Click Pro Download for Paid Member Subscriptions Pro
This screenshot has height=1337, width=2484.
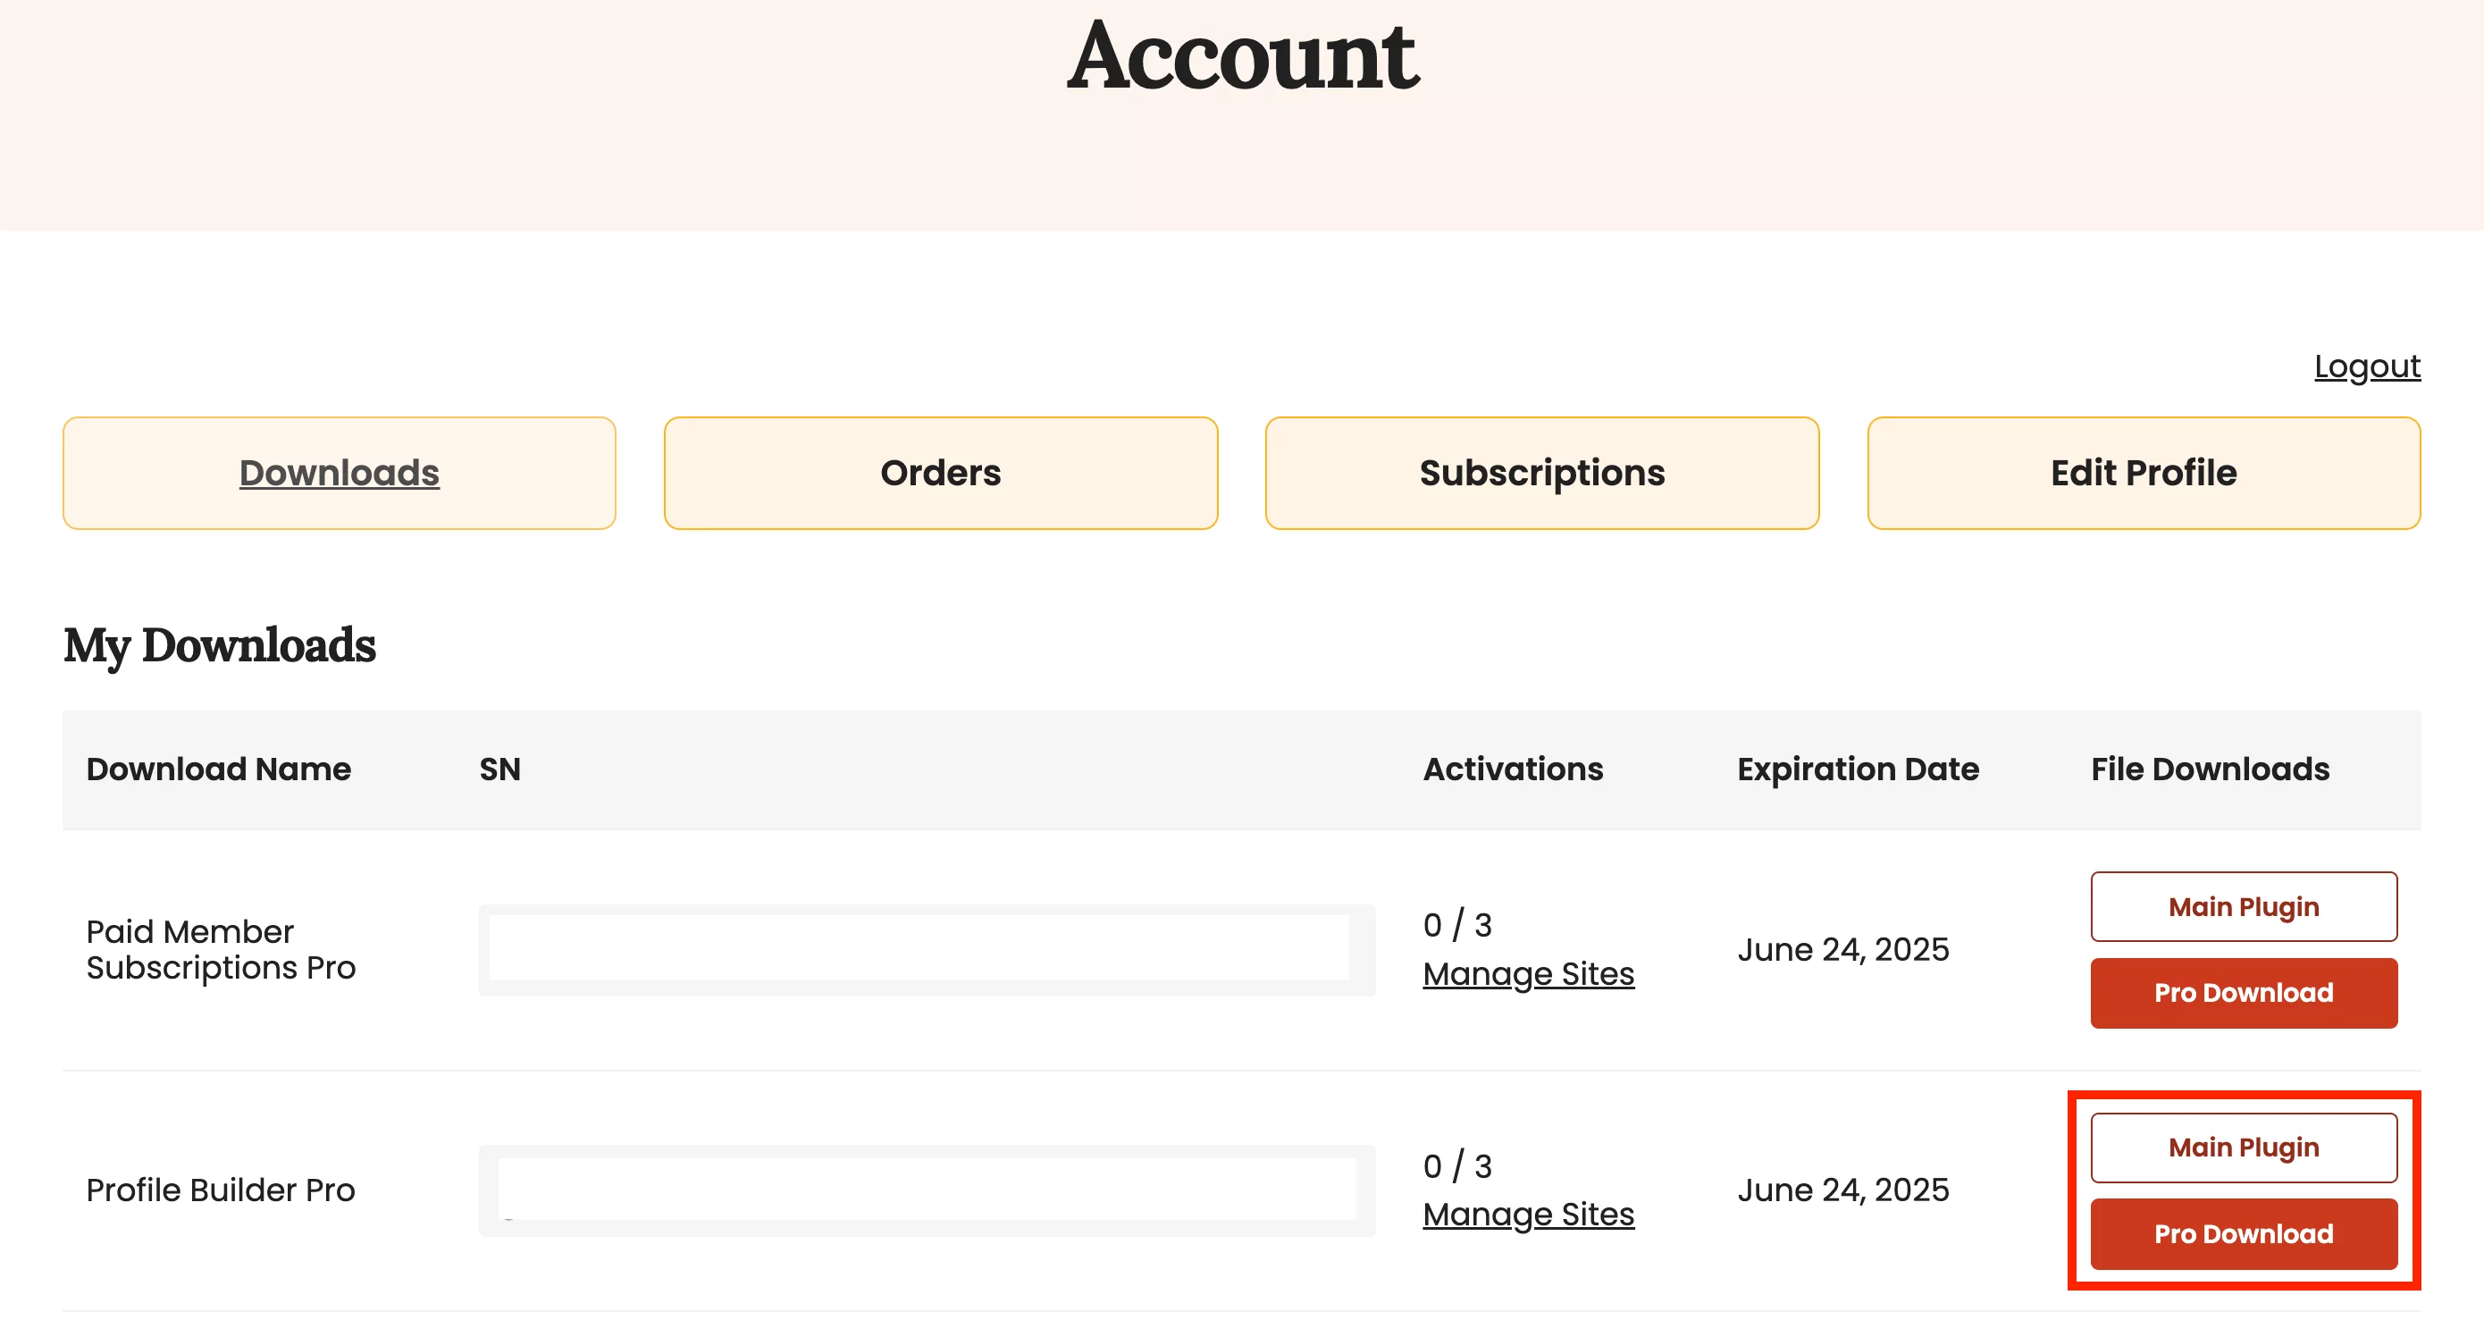coord(2244,991)
